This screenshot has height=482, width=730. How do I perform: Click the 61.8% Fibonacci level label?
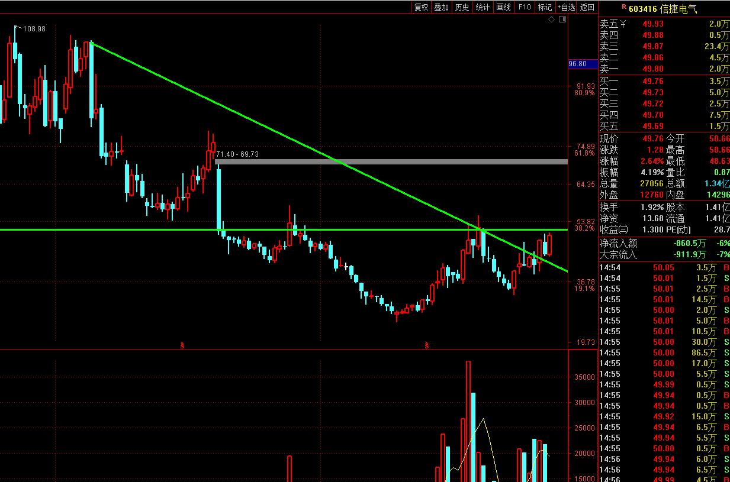[x=584, y=153]
